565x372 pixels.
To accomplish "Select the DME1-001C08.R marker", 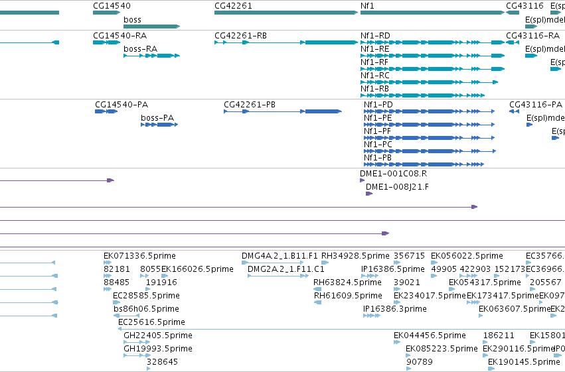I will tap(362, 180).
